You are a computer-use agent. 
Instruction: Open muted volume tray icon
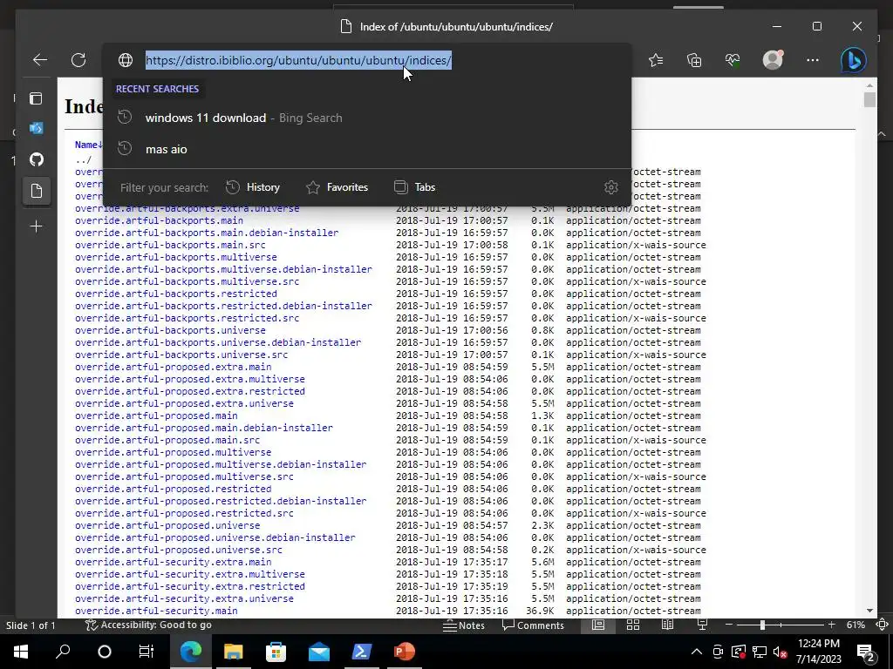click(781, 652)
